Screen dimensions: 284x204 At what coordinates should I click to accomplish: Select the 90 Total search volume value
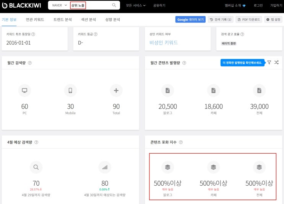[x=116, y=106]
